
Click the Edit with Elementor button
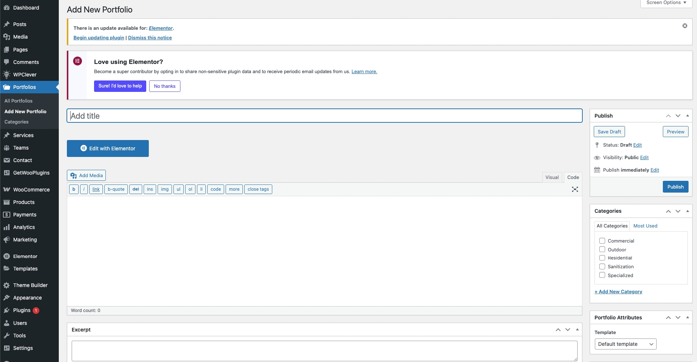108,148
